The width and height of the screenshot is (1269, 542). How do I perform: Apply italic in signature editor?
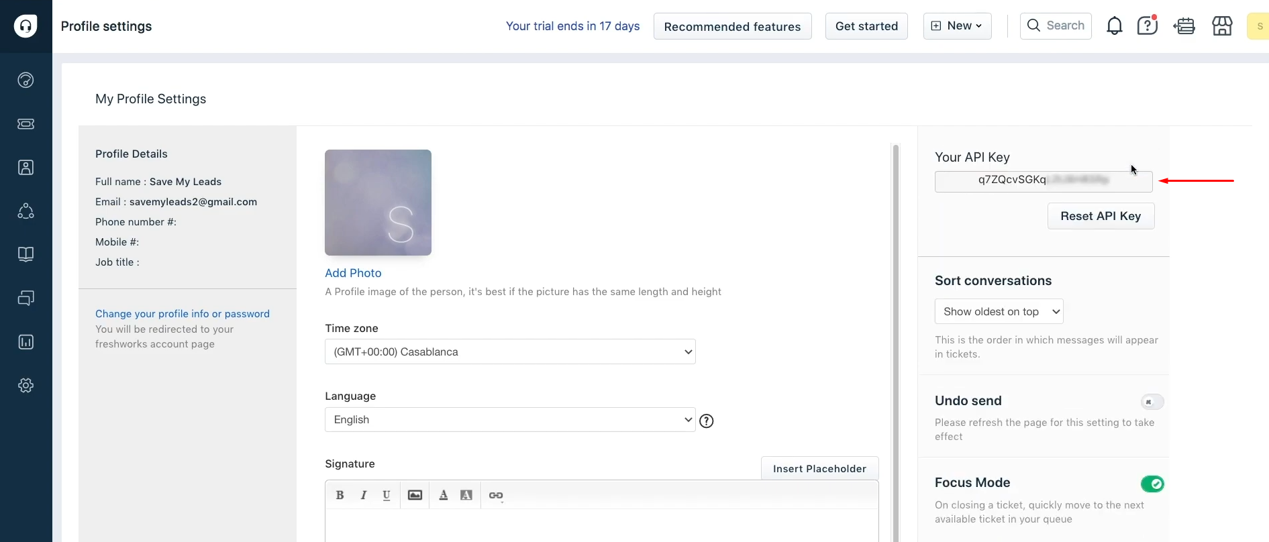[x=363, y=495]
